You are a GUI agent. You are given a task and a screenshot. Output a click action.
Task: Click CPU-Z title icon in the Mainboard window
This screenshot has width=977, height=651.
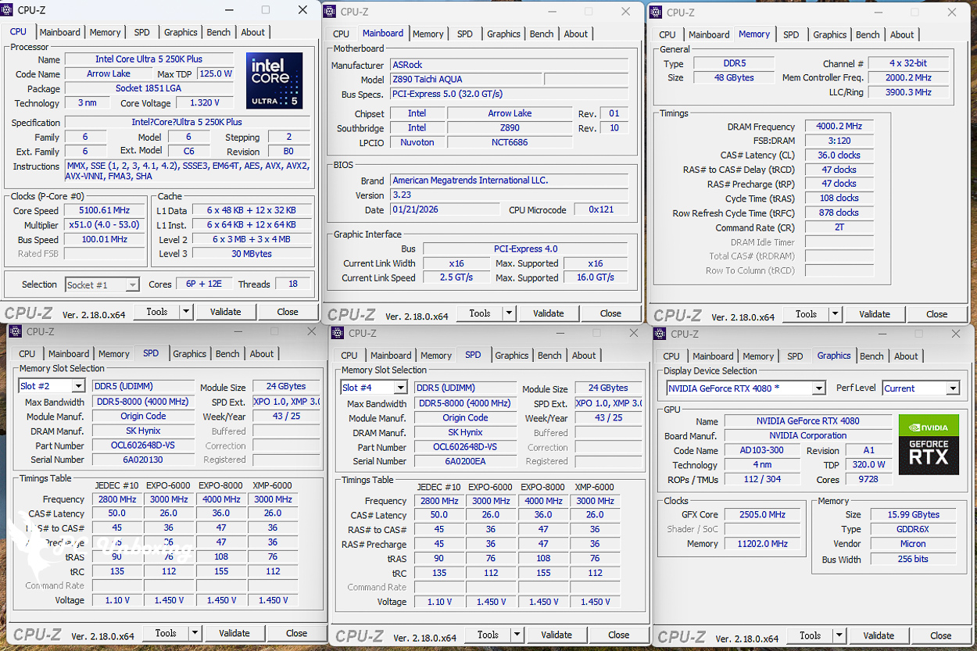click(331, 12)
